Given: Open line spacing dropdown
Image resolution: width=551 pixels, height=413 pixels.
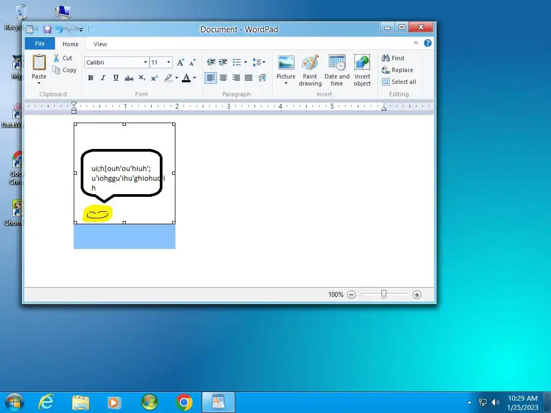Looking at the screenshot, I should coord(259,62).
